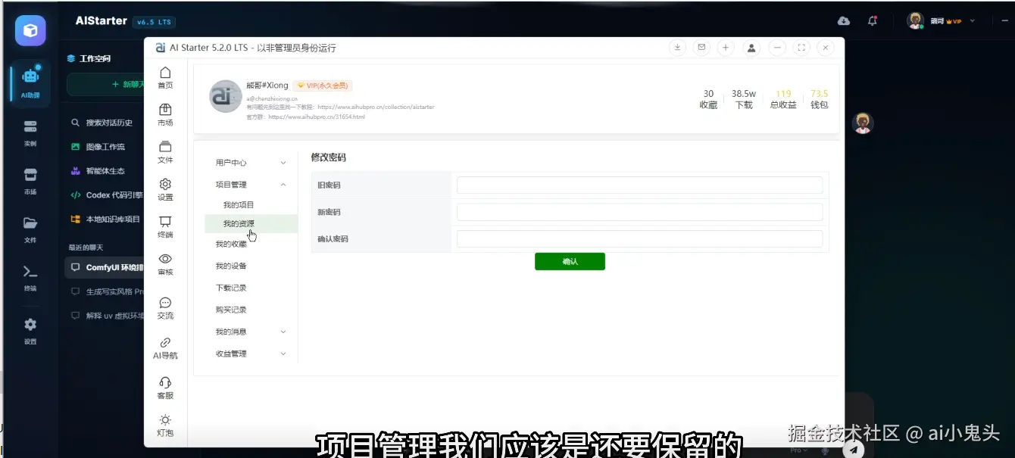
Task: Open 下载记录 menu item
Action: tap(231, 288)
